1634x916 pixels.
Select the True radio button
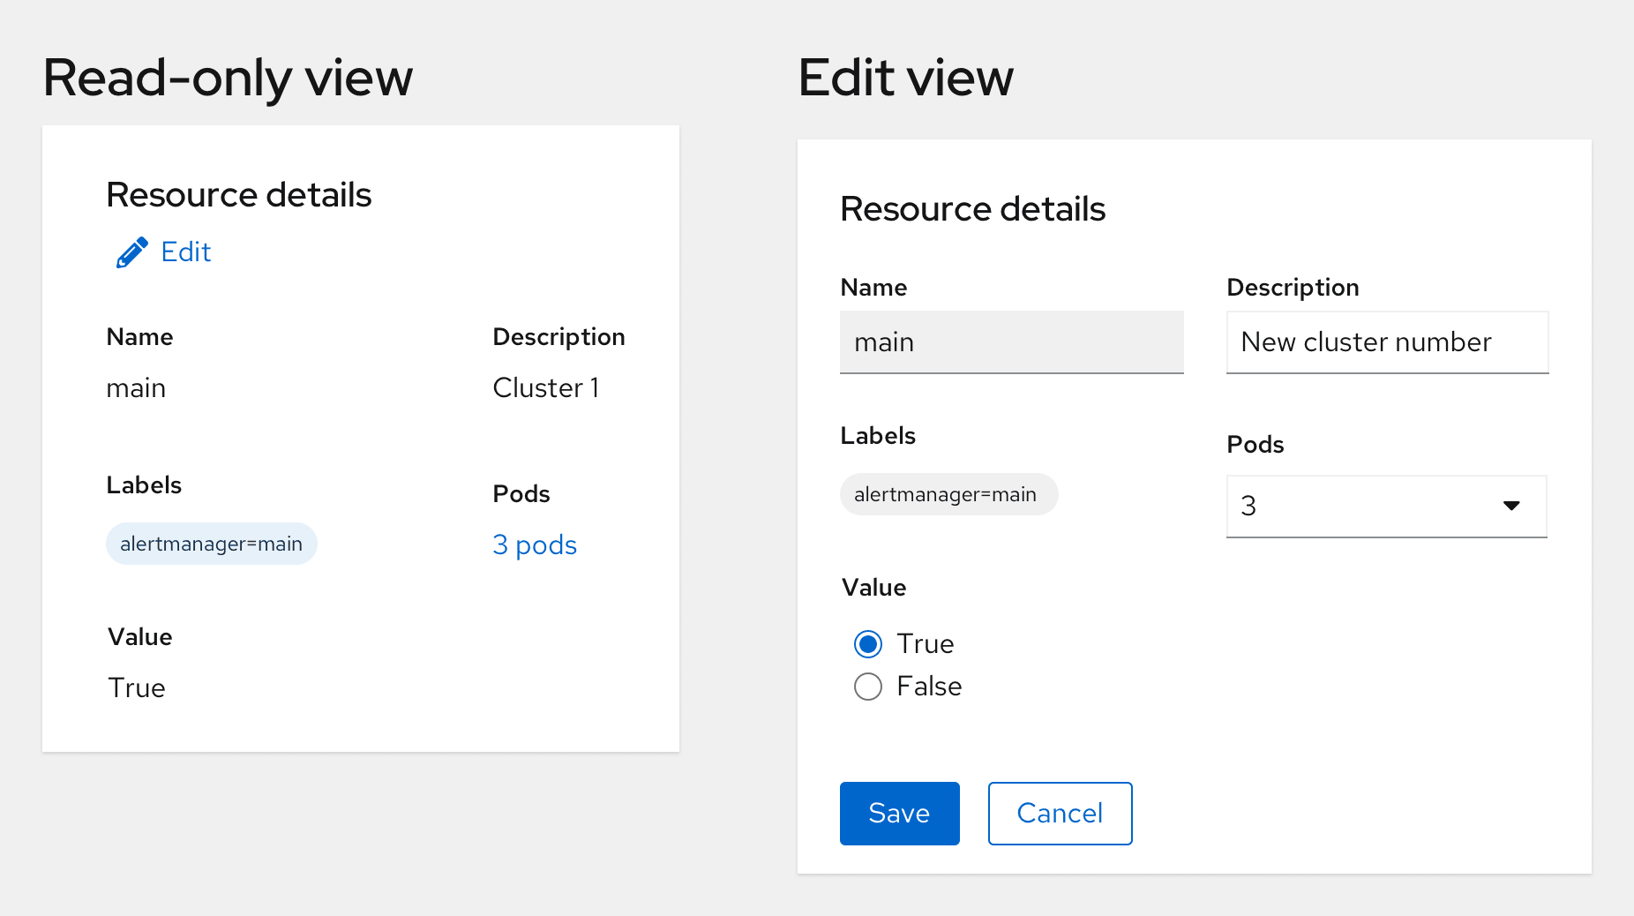coord(868,644)
